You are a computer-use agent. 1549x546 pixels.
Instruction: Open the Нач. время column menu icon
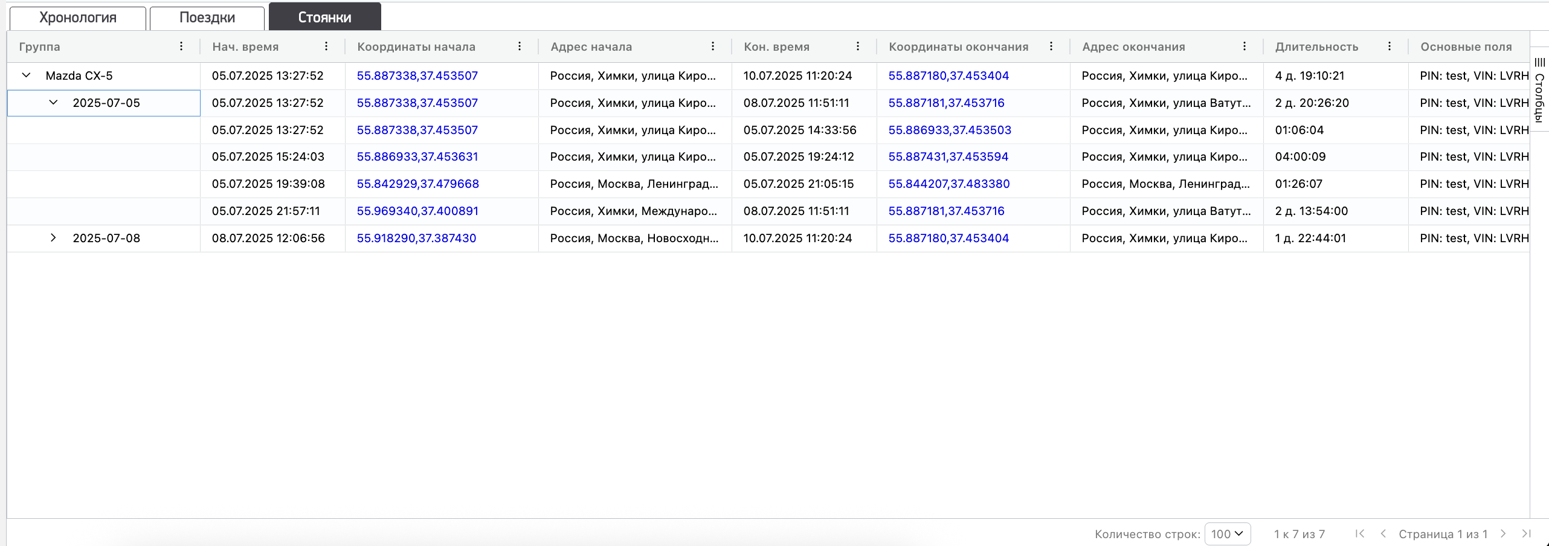click(326, 47)
